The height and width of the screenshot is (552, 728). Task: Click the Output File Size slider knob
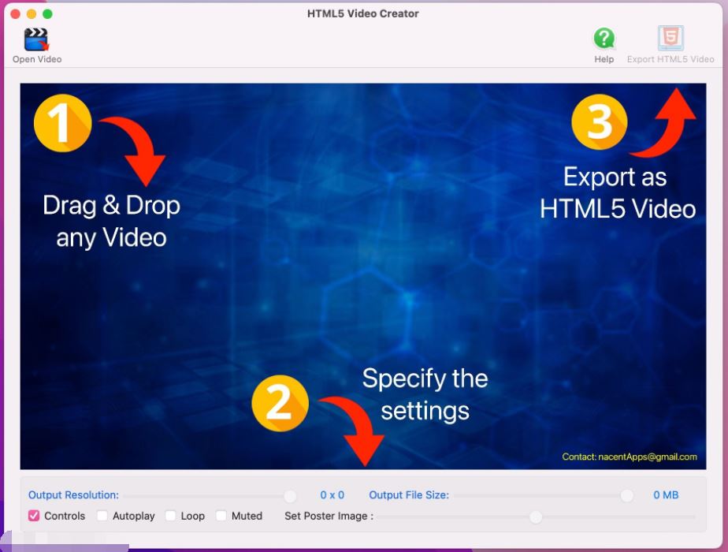click(627, 495)
